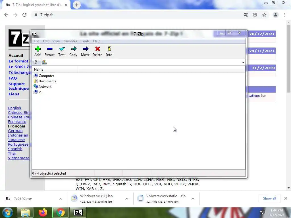Open the Help menu

(97, 41)
